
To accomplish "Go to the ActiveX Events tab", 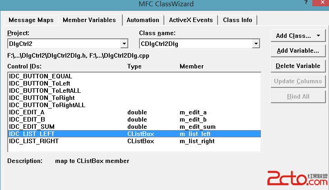I will [191, 20].
